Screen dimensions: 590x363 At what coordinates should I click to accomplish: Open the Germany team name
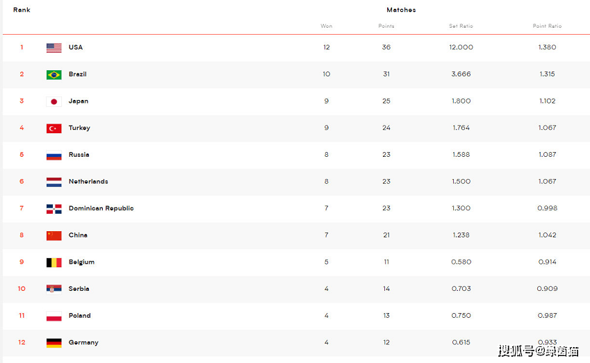click(x=83, y=342)
